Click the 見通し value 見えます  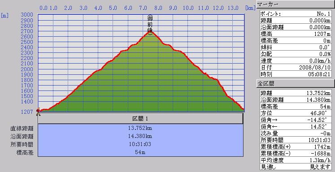[x=320, y=167]
